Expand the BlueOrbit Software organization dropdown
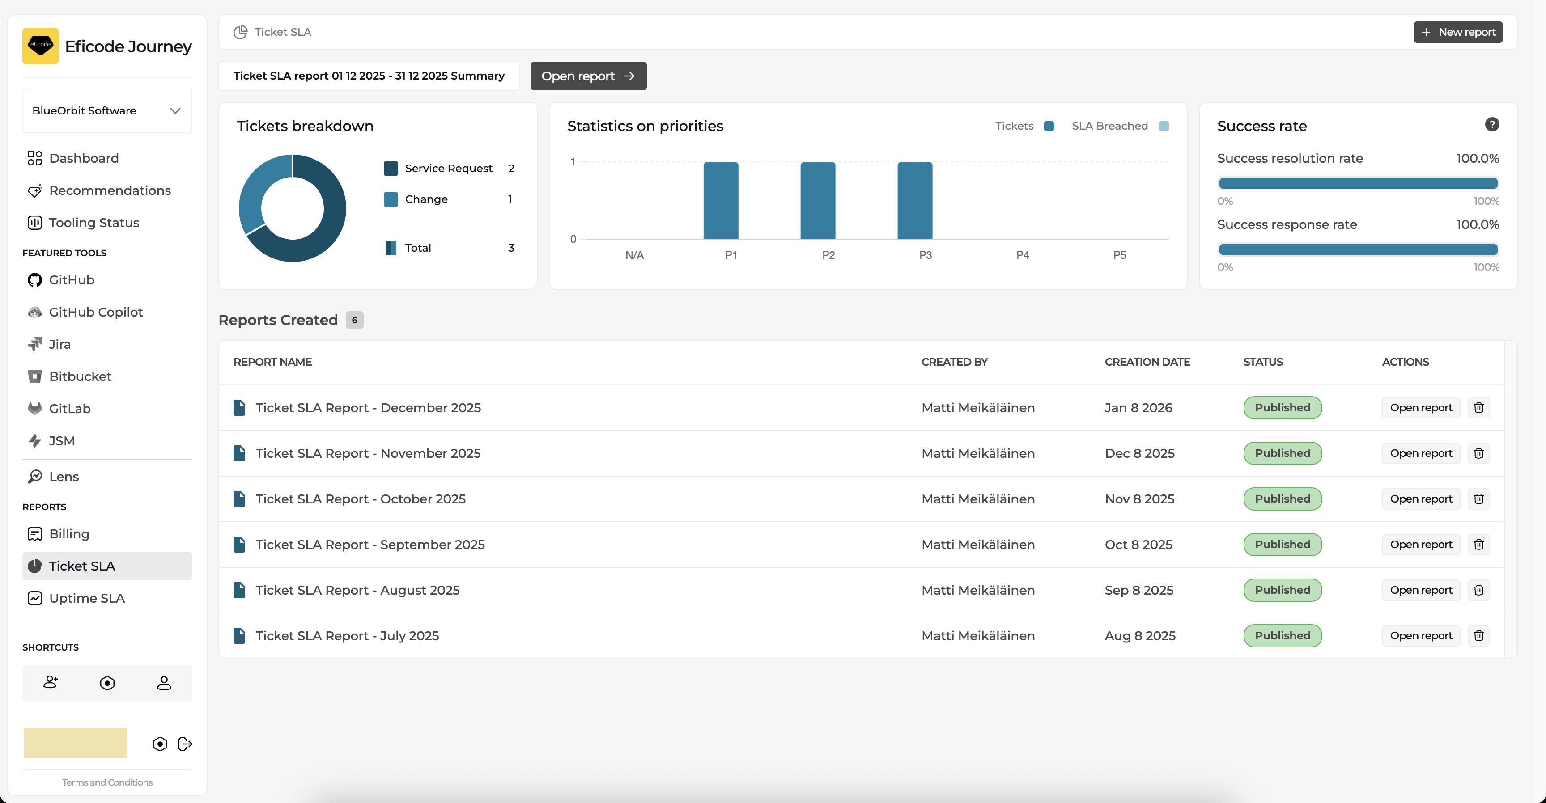Screen dimensions: 1546x803 pos(107,111)
